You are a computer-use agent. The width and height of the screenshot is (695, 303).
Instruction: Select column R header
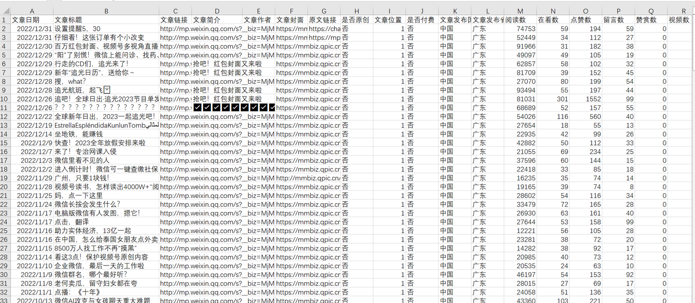(x=683, y=11)
